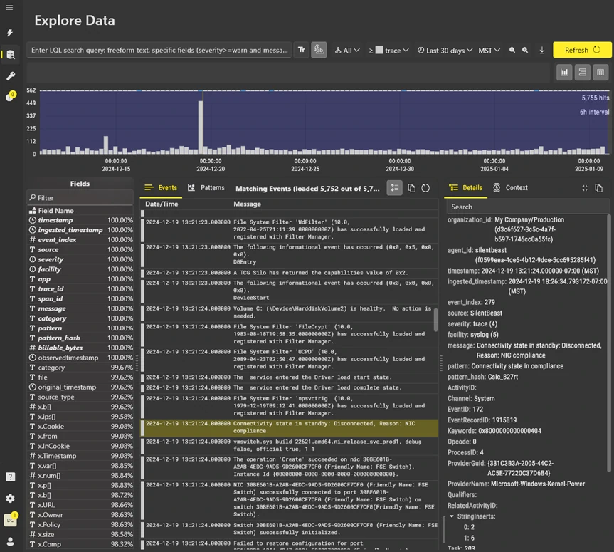Click the download results icon
Image resolution: width=614 pixels, height=552 pixels.
pyautogui.click(x=541, y=50)
